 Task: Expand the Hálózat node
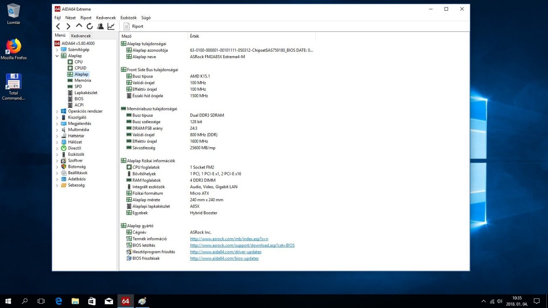[57, 142]
